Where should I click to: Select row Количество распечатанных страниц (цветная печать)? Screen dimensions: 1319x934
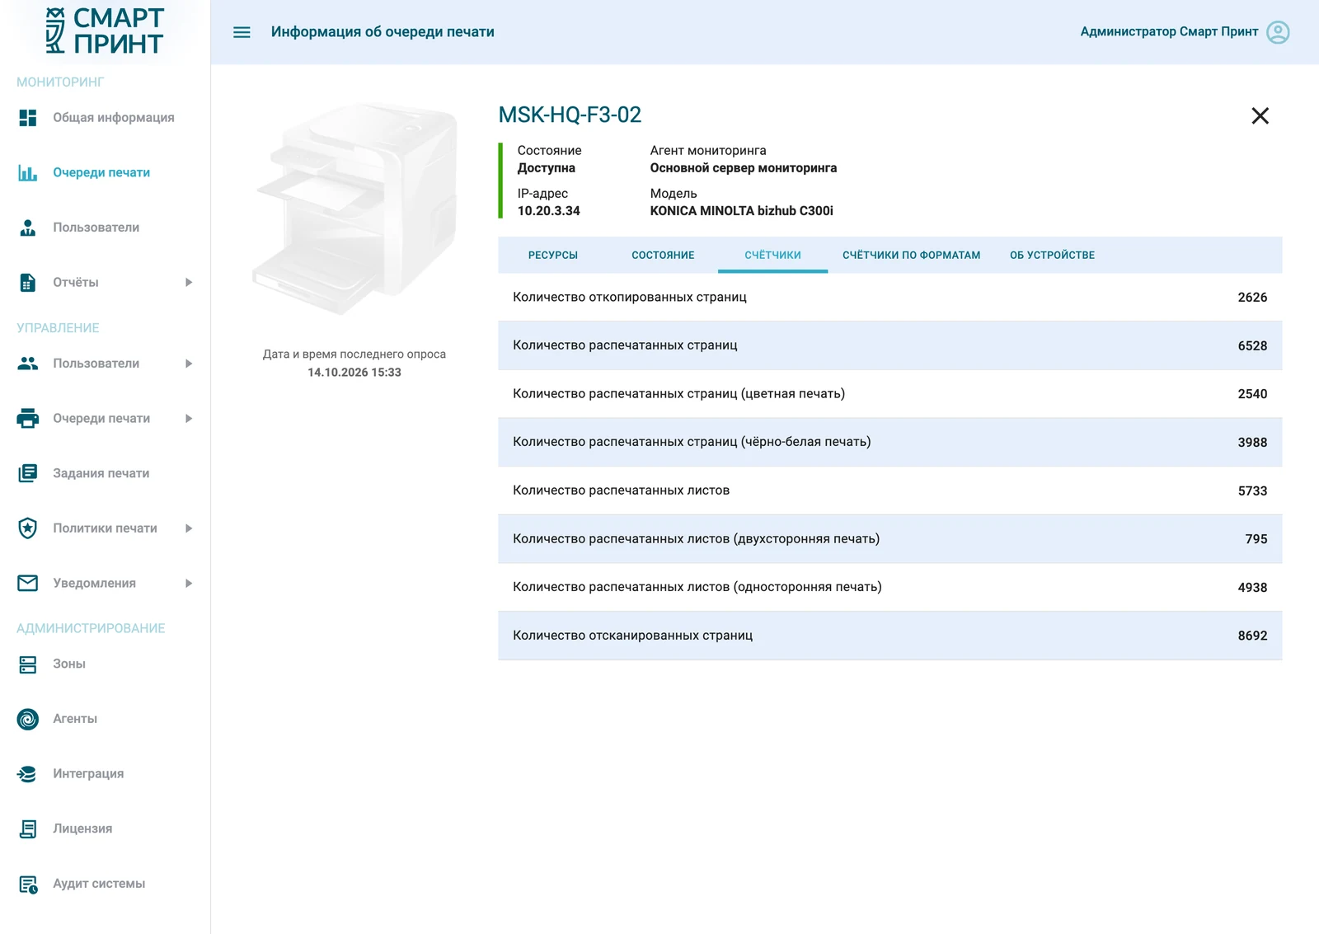point(890,394)
